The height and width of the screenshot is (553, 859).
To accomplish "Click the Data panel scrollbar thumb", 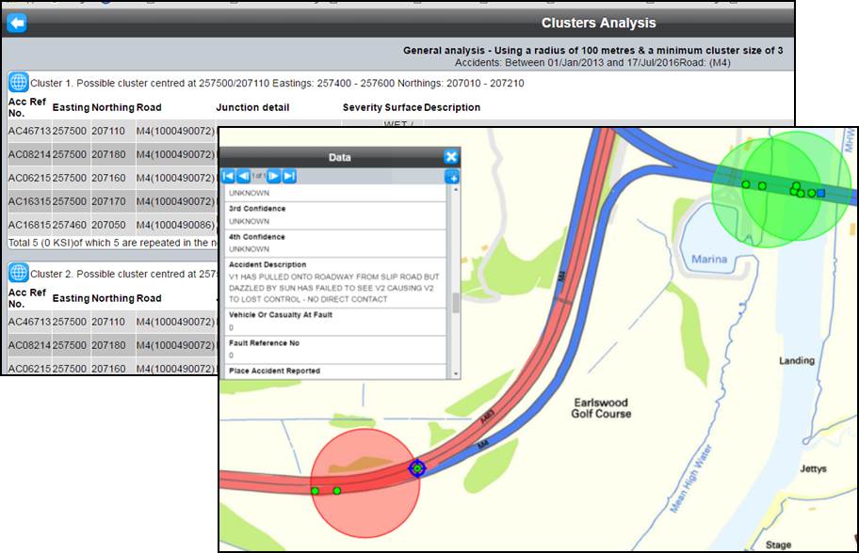I will (456, 302).
